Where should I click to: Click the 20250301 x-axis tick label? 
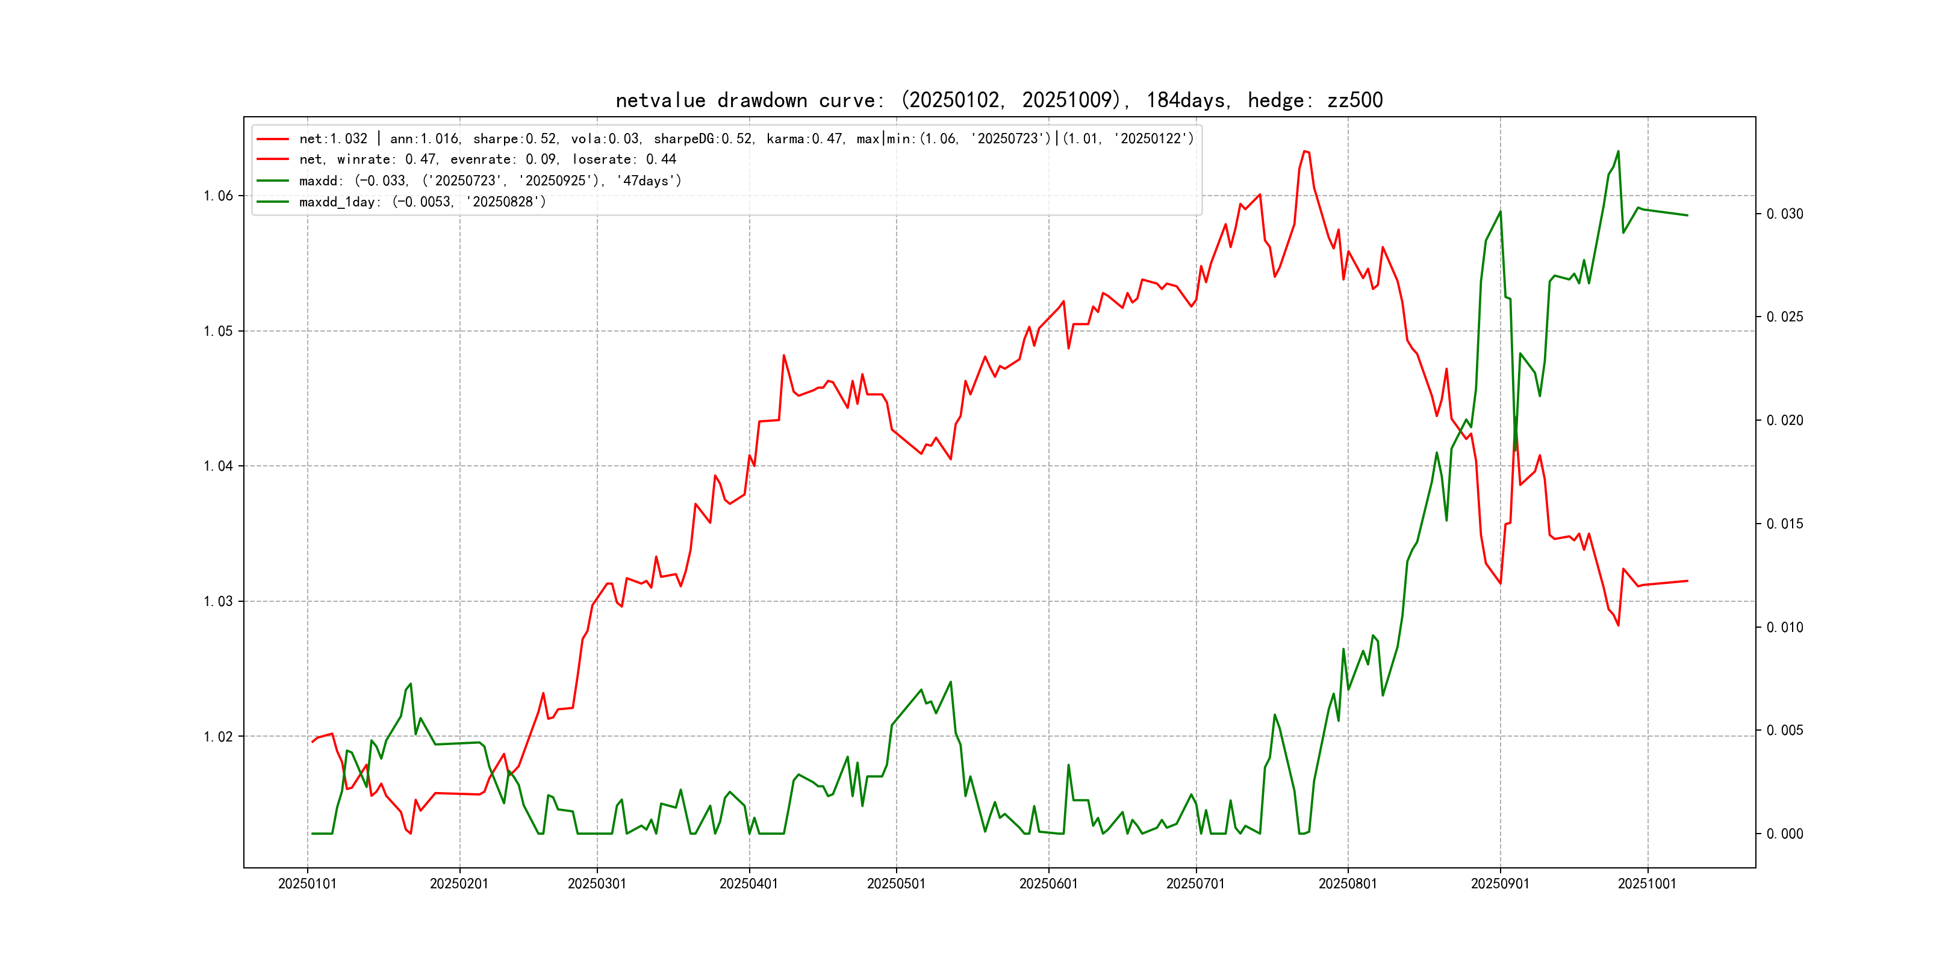597,884
